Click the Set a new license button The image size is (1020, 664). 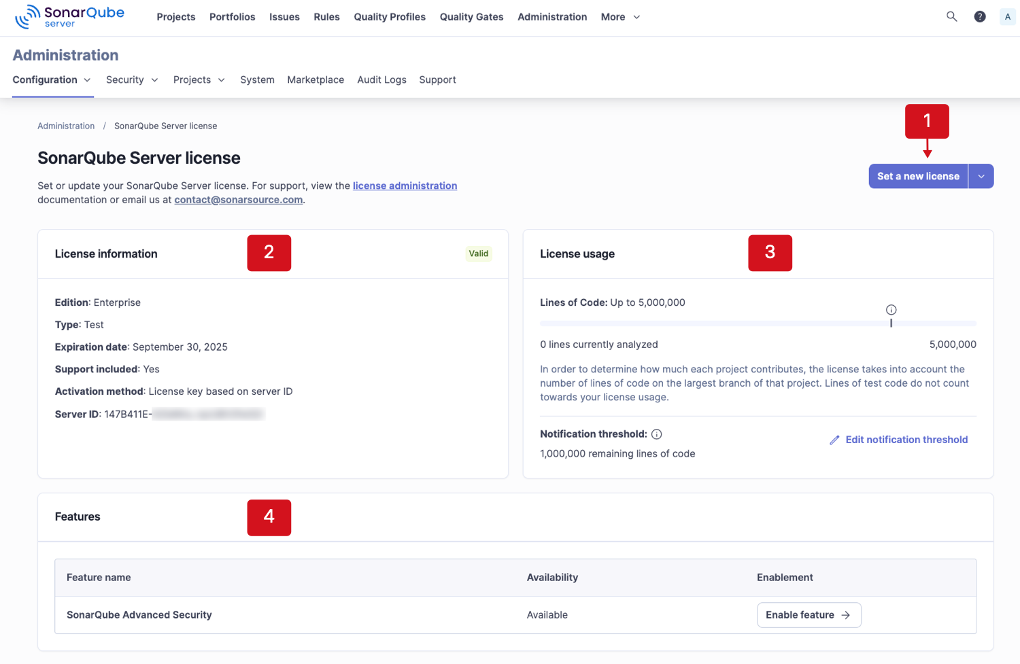coord(918,176)
